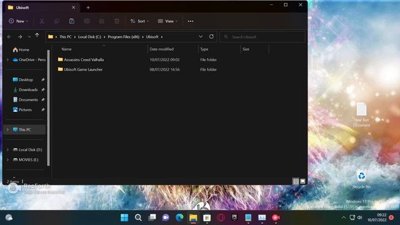Viewport: 400px width, 225px height.
Task: Select Local Disk (D:) in sidebar
Action: tap(27, 150)
